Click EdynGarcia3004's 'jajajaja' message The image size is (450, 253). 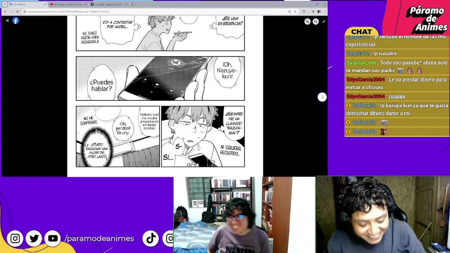[x=397, y=97]
